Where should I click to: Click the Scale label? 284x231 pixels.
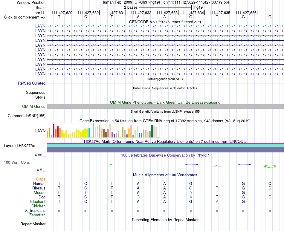(40, 7)
